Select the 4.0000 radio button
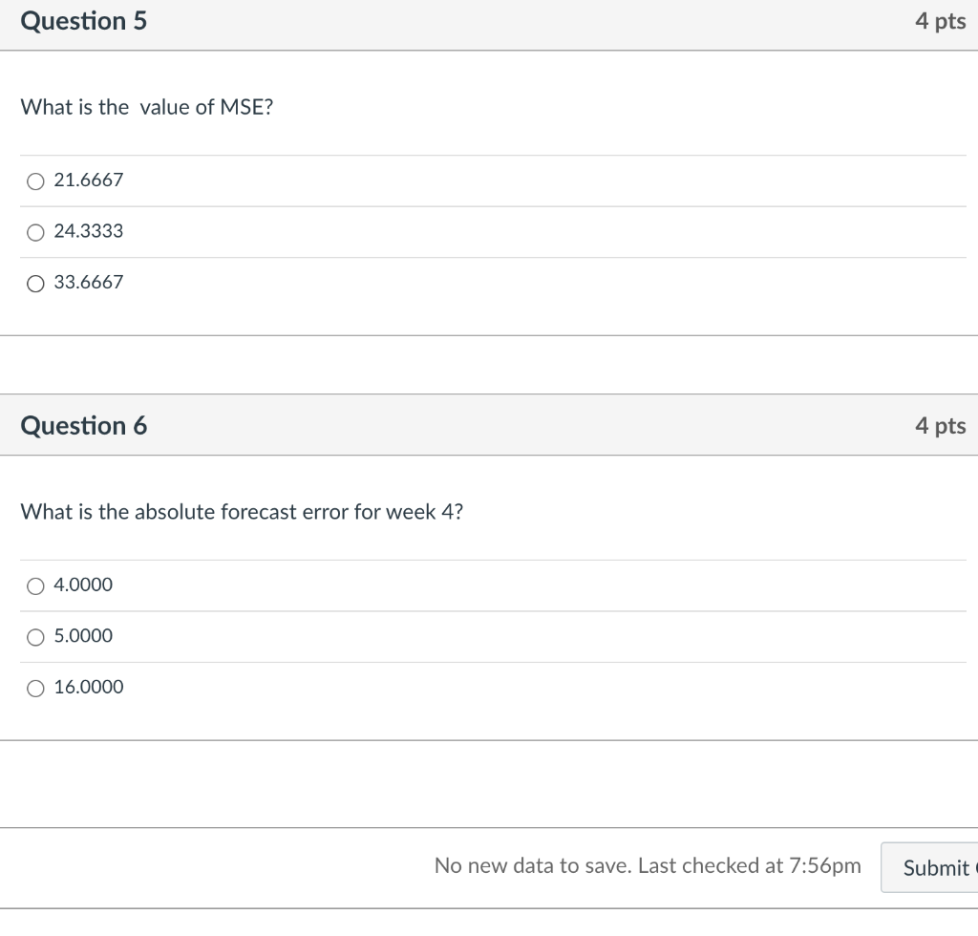 click(x=35, y=585)
